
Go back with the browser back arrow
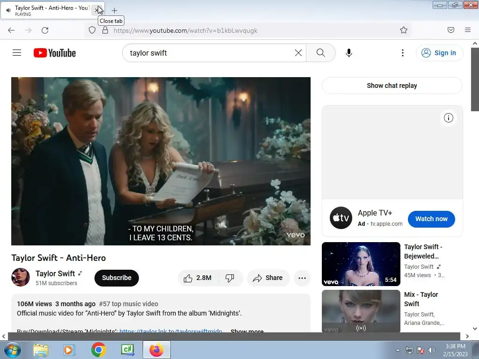coord(11,30)
